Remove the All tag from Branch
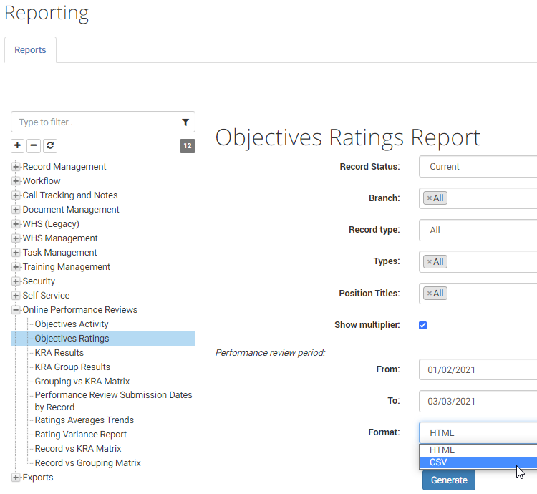537x494 pixels. point(429,198)
